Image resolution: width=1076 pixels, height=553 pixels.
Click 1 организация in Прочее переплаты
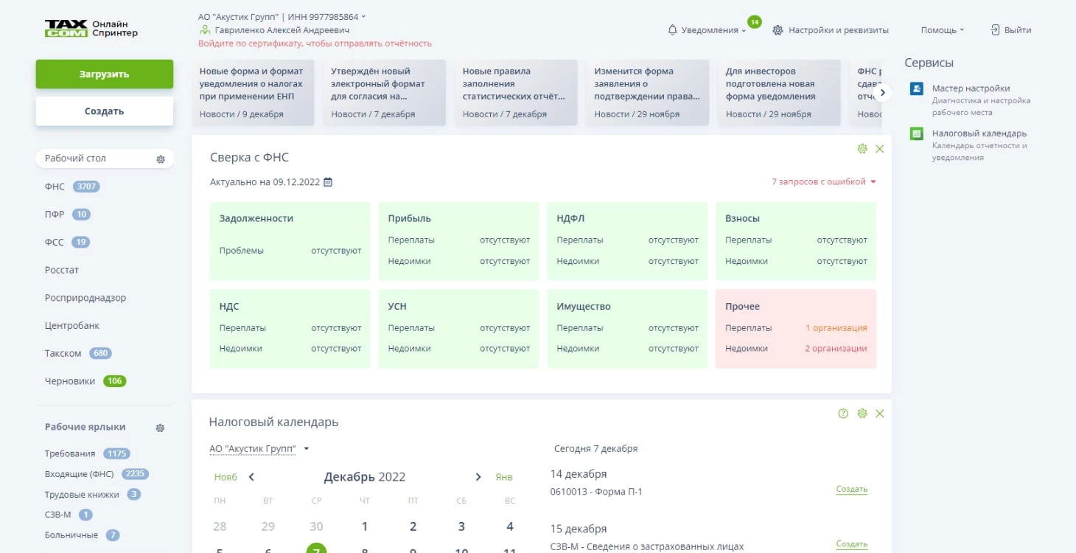pyautogui.click(x=836, y=328)
